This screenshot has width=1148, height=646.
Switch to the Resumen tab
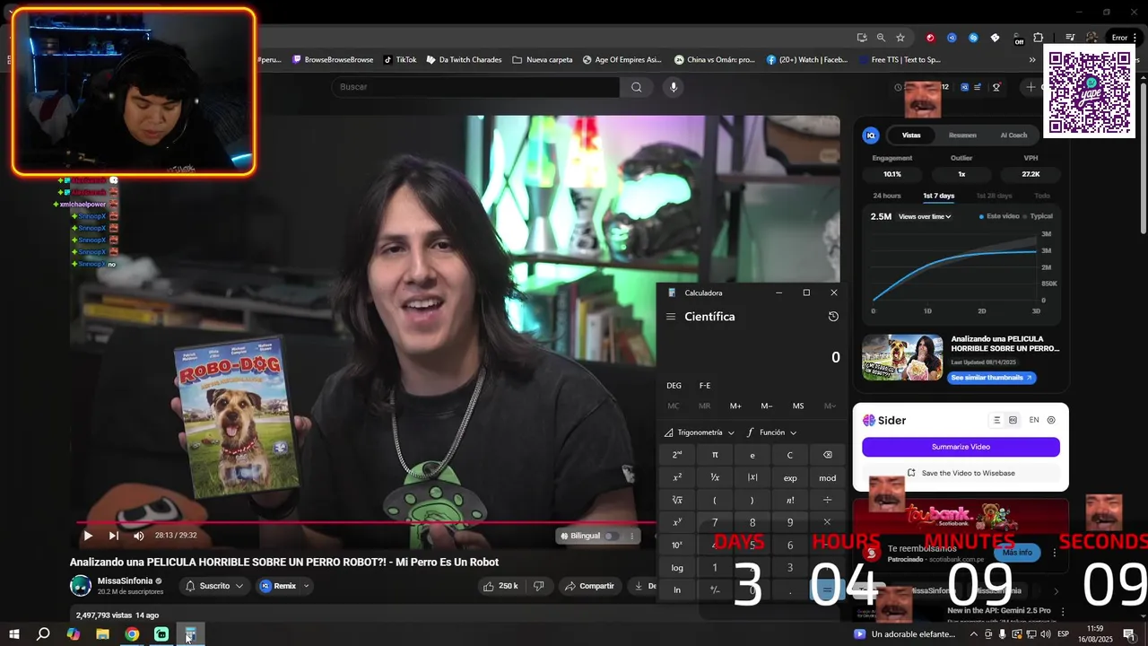coord(962,135)
